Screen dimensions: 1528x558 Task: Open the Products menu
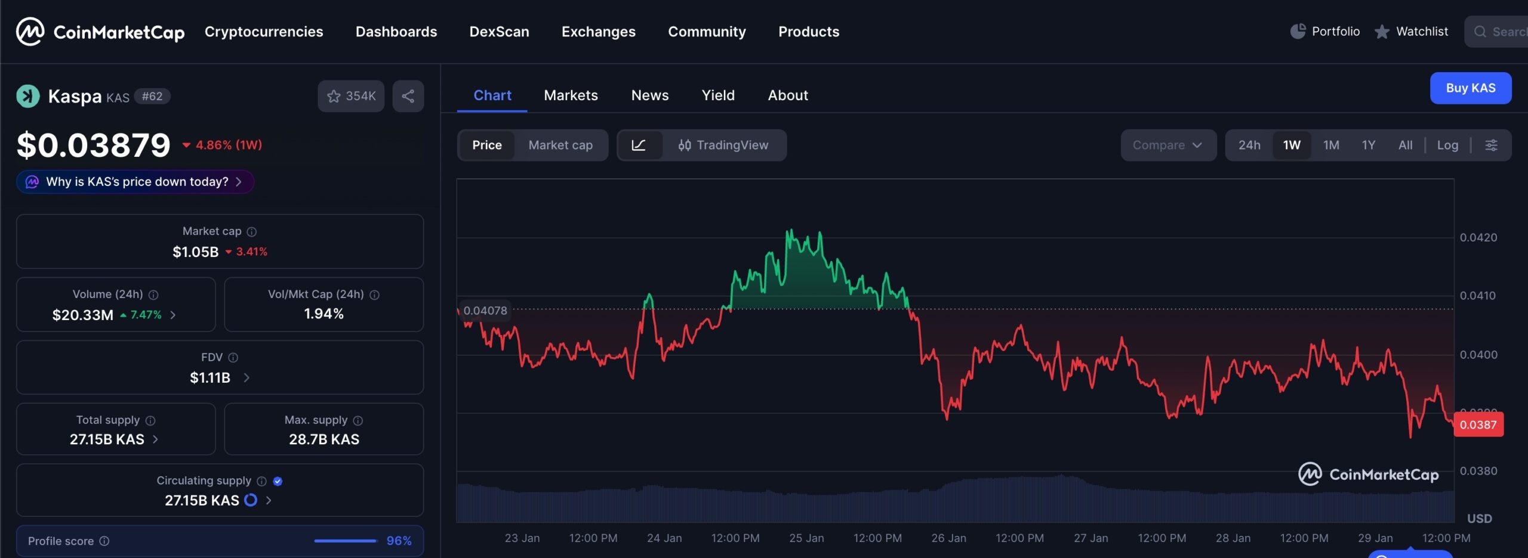809,32
